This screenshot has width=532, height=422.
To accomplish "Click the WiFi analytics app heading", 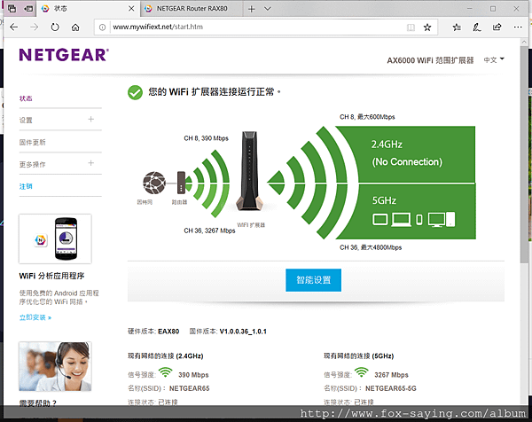I will (x=51, y=276).
